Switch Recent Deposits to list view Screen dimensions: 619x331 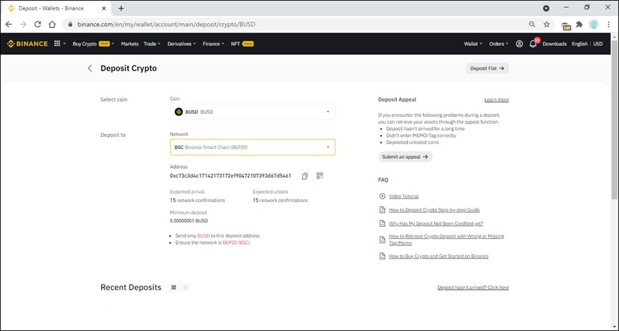(185, 287)
